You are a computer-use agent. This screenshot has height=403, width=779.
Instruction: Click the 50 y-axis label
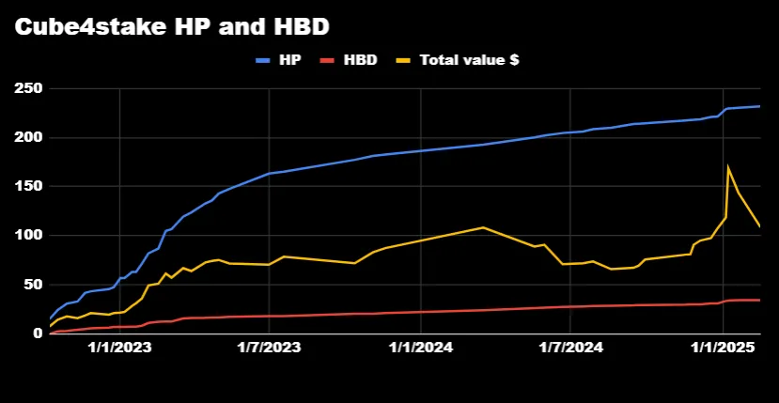tap(35, 285)
